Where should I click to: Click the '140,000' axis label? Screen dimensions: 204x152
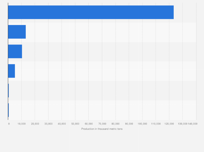193,124
